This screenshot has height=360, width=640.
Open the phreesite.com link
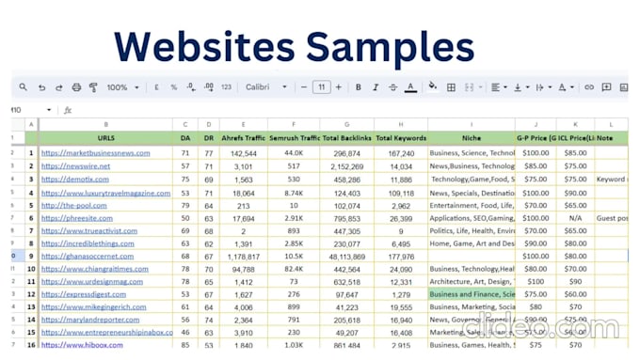click(77, 218)
